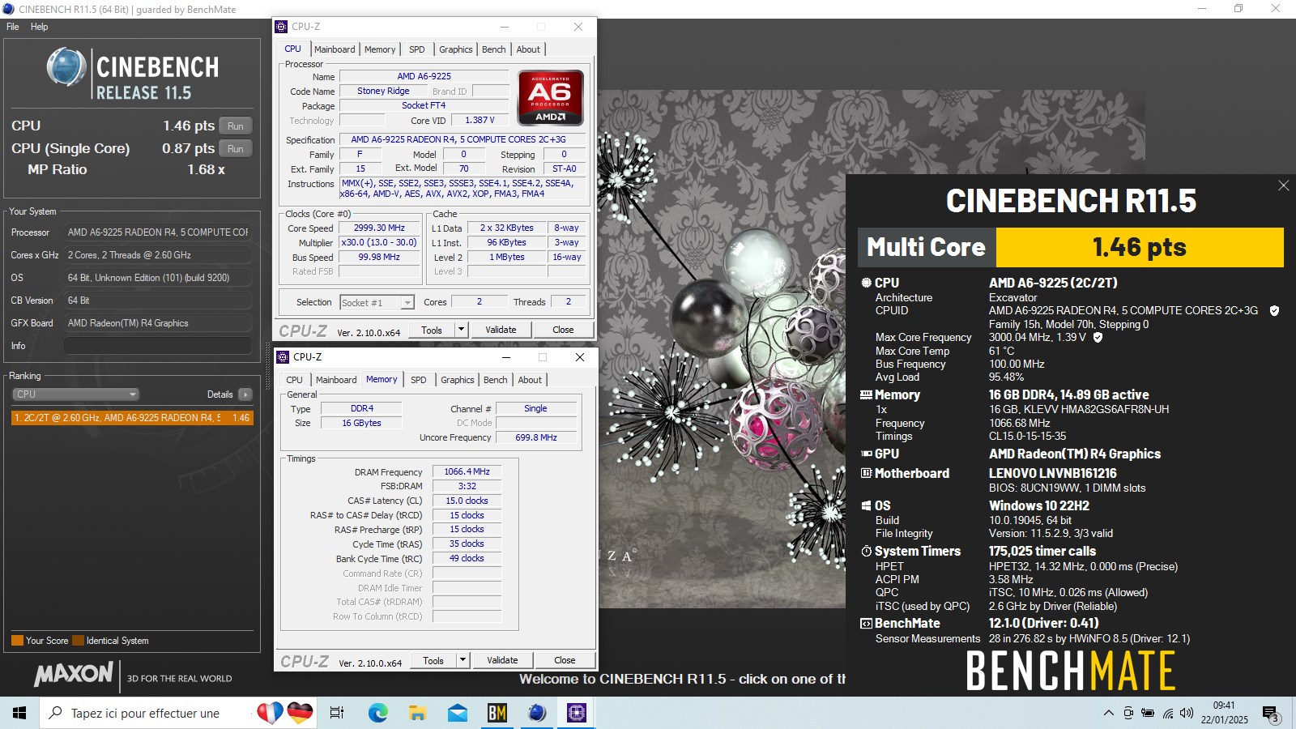This screenshot has height=729, width=1296.
Task: Open SPD tab in bottom CPU-Z window
Action: pos(419,380)
